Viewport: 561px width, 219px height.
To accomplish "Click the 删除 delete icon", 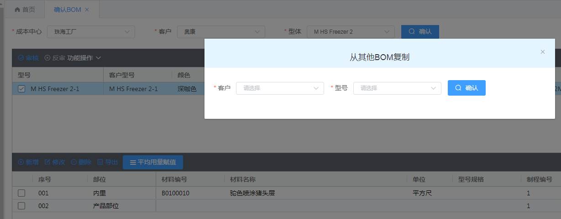I will [73, 163].
